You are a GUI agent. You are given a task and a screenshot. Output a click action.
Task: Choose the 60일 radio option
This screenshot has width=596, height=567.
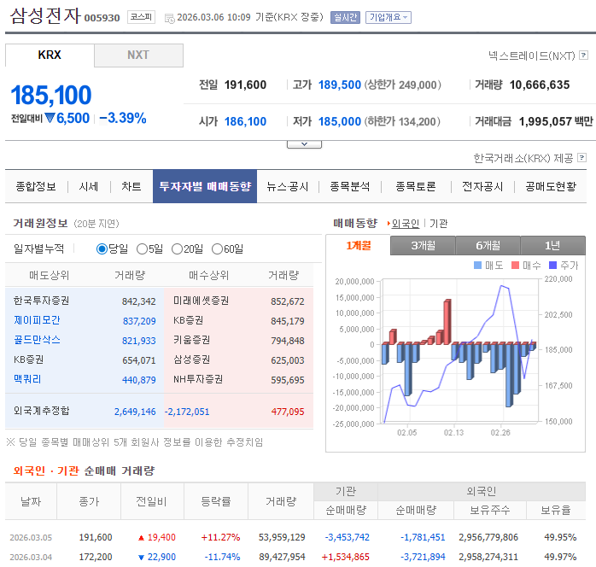coord(217,249)
